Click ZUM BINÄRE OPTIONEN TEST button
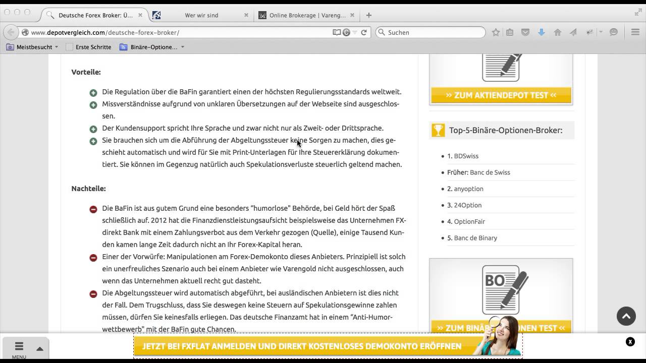The image size is (646, 363). click(x=501, y=327)
